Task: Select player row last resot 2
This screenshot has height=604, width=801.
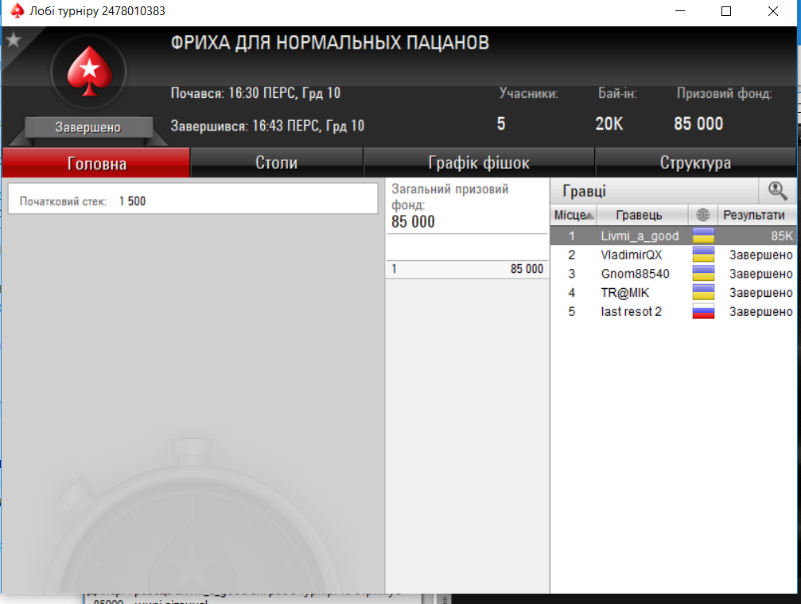Action: 673,311
